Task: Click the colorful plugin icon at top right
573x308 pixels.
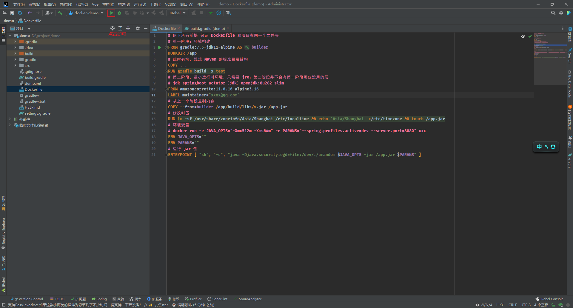Action: click(x=569, y=13)
